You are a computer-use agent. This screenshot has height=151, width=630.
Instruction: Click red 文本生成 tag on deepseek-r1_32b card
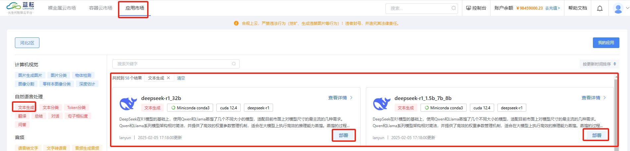coord(152,108)
